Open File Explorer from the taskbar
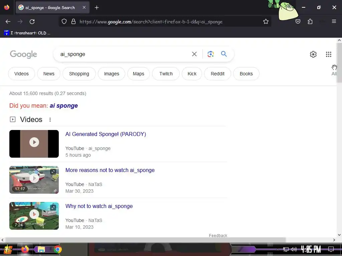Image resolution: width=342 pixels, height=256 pixels. [41, 249]
